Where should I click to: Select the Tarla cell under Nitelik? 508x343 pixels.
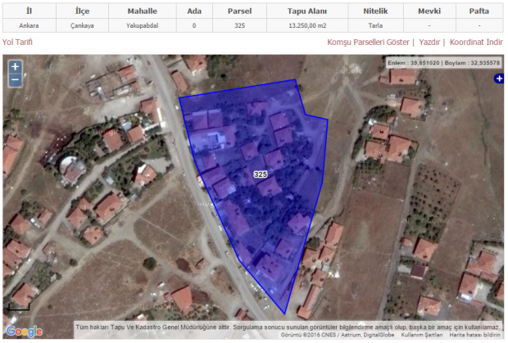click(375, 25)
